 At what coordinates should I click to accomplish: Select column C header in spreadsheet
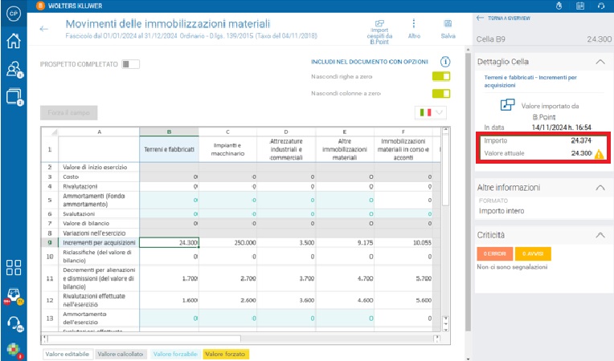tap(227, 132)
